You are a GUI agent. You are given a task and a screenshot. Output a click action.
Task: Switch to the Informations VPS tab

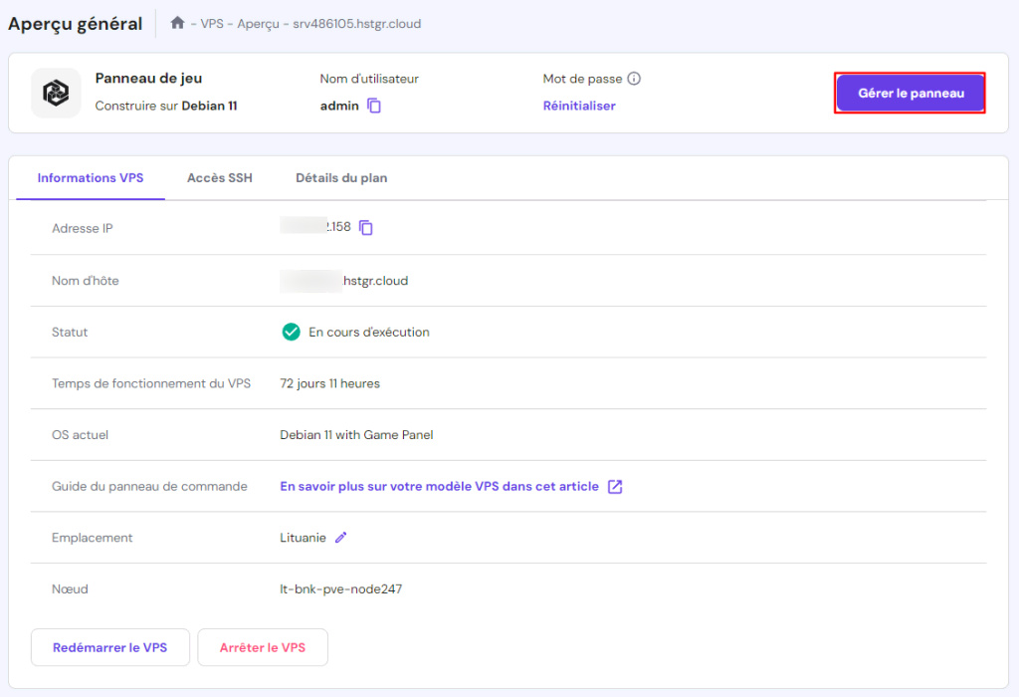(91, 178)
